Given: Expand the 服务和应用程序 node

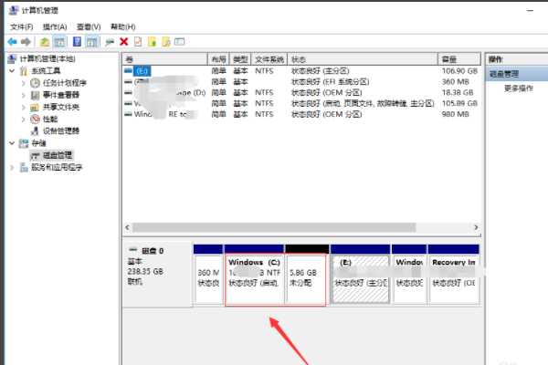Looking at the screenshot, I should (11, 168).
